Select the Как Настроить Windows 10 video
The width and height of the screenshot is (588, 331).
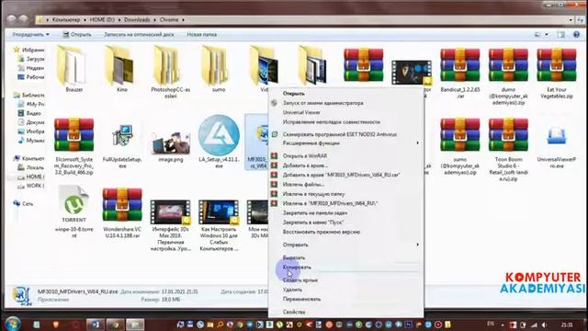pyautogui.click(x=219, y=225)
